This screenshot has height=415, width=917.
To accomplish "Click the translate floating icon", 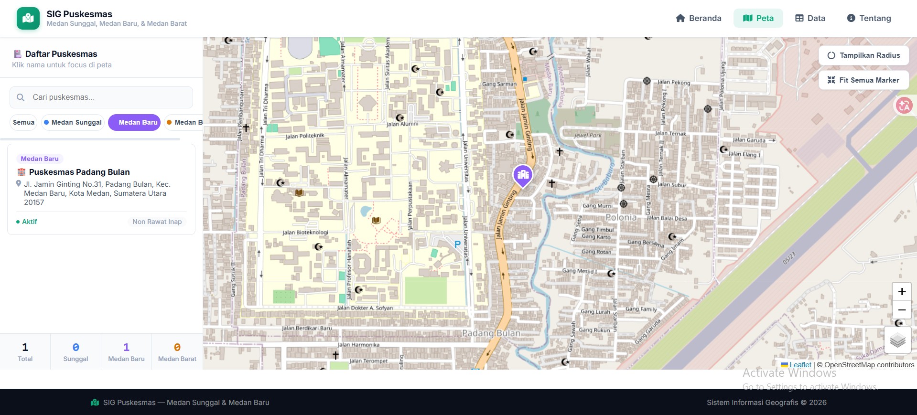I will click(x=903, y=106).
